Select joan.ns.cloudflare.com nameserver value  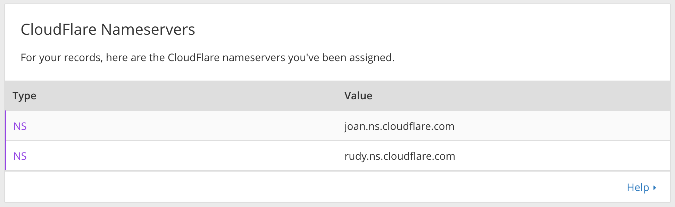pyautogui.click(x=399, y=126)
